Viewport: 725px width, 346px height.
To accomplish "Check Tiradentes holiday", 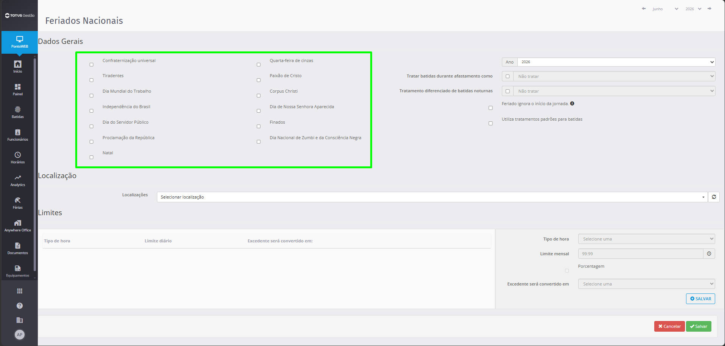I will pyautogui.click(x=92, y=80).
